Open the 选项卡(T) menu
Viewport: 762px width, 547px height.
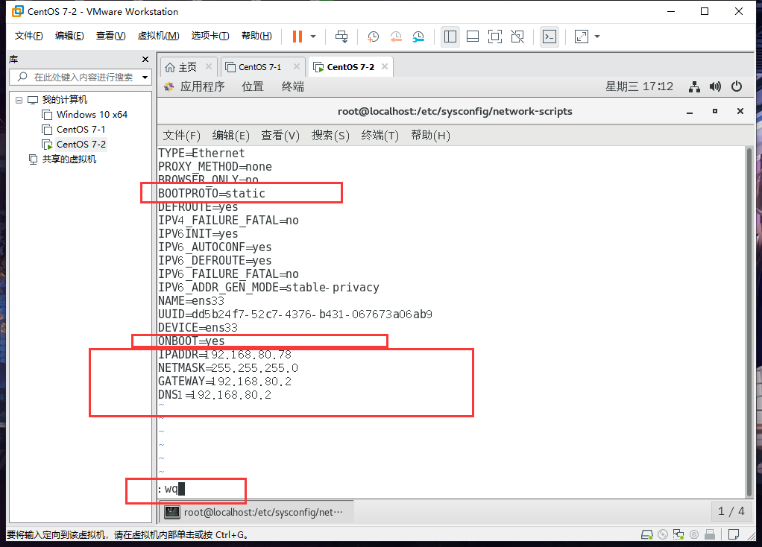210,36
